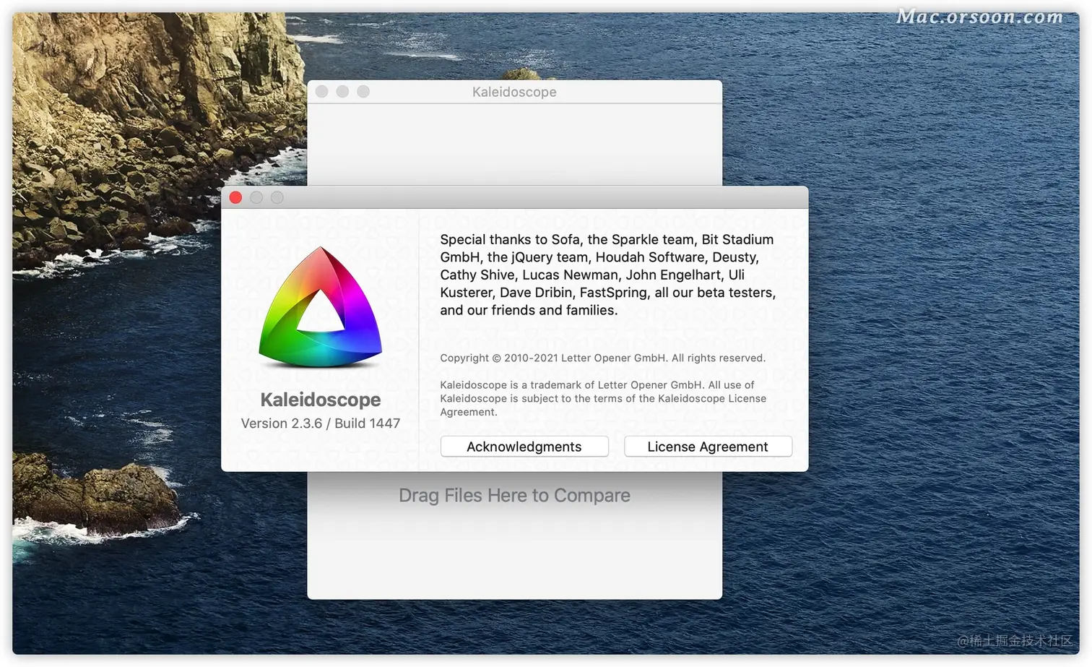This screenshot has height=667, width=1092.
Task: Click the "Kaleidoscope" app name under logo
Action: [321, 400]
